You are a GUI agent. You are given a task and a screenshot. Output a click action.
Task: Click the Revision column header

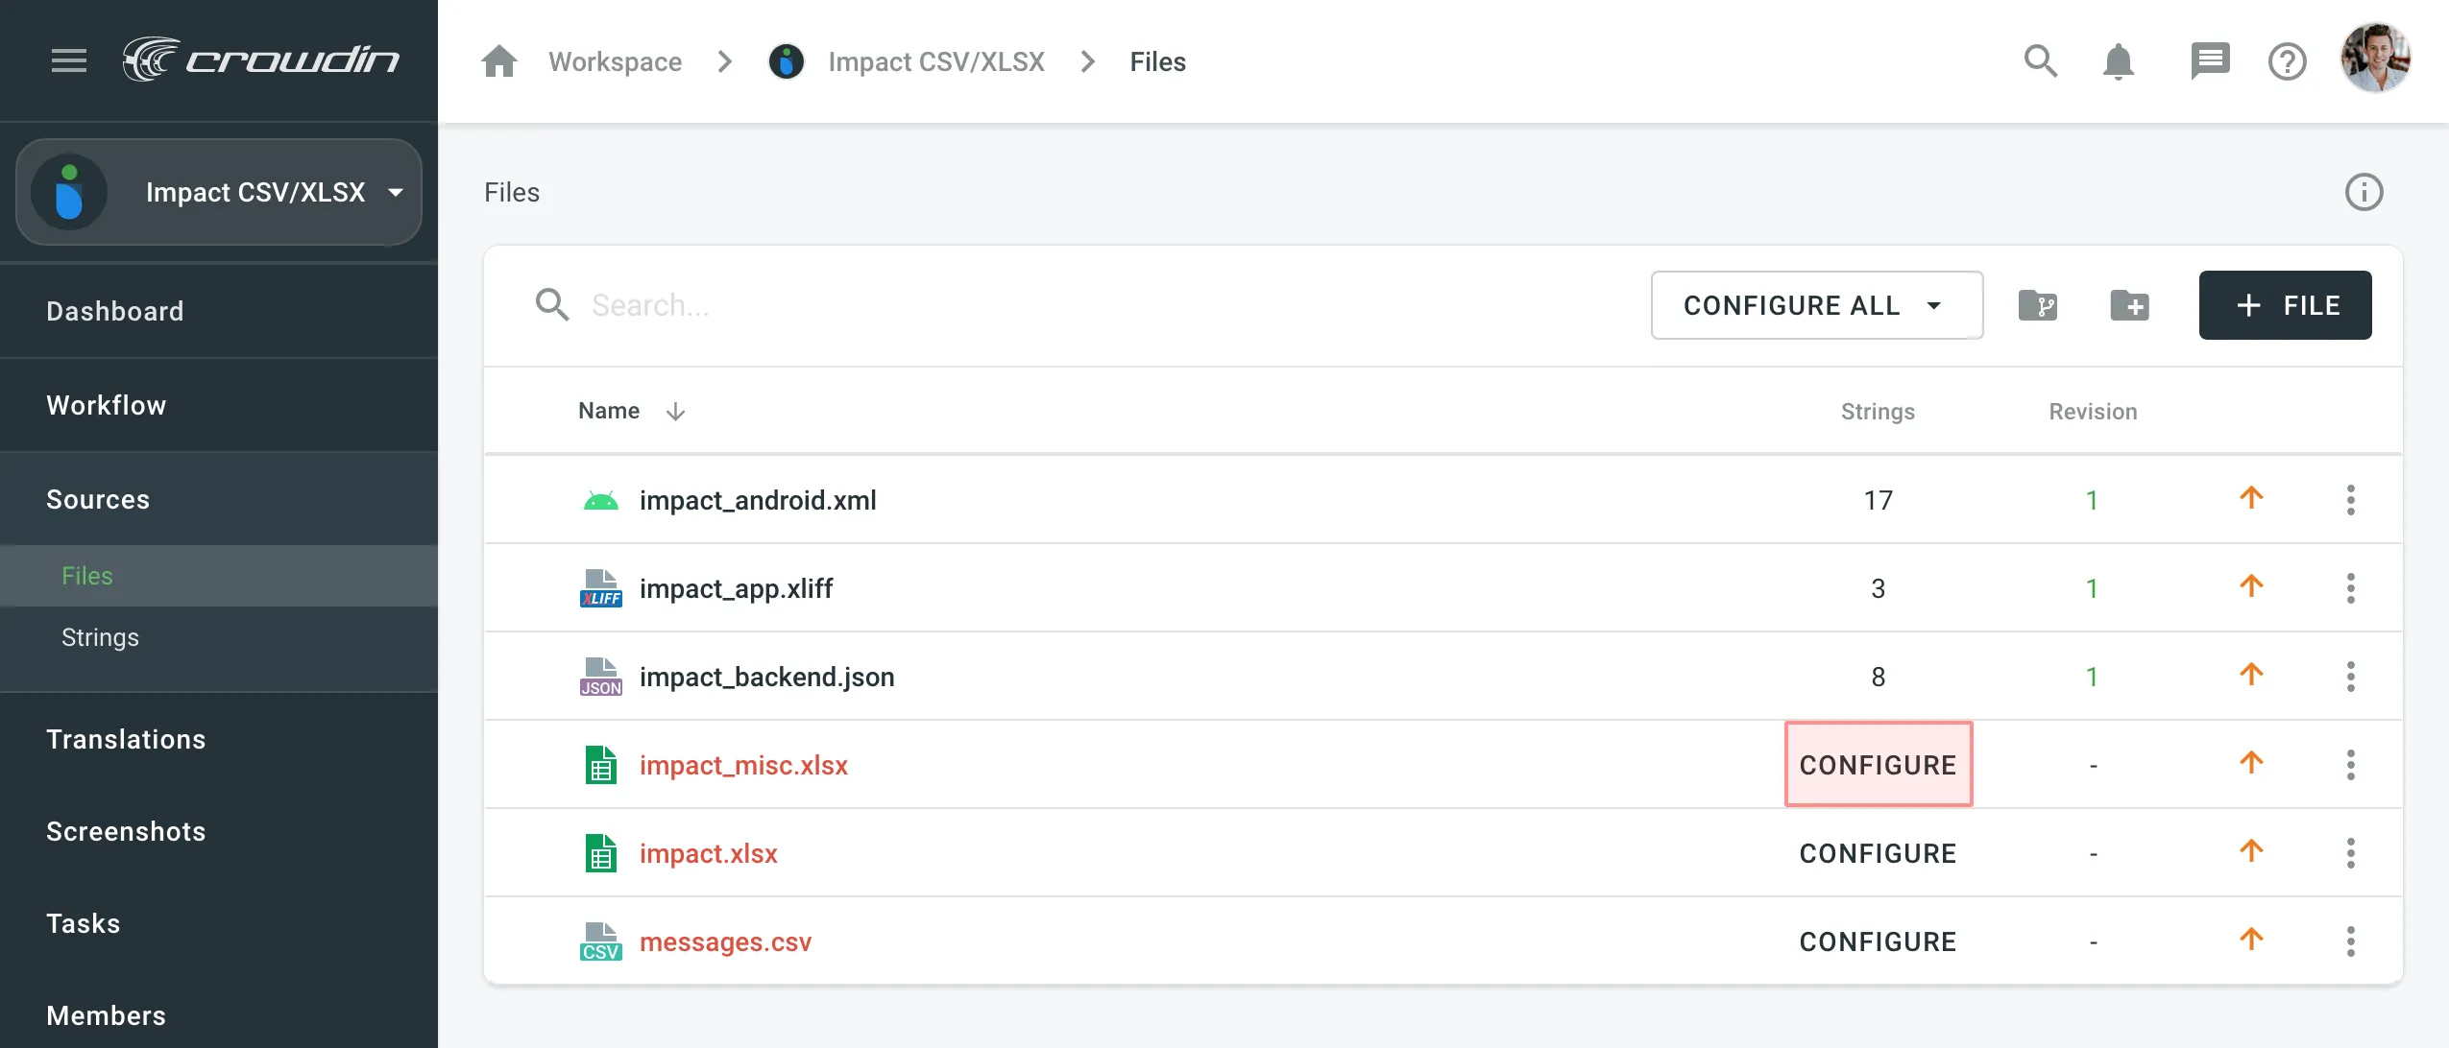(x=2093, y=412)
